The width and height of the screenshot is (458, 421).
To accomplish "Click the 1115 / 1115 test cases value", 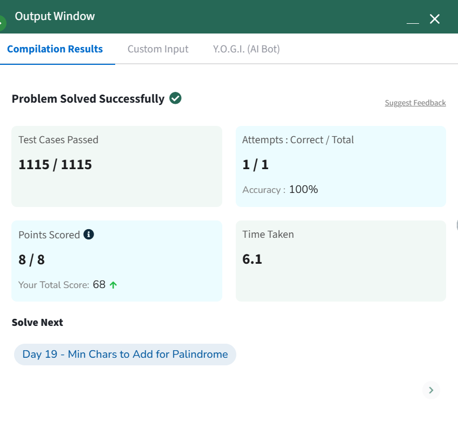I will [x=55, y=165].
